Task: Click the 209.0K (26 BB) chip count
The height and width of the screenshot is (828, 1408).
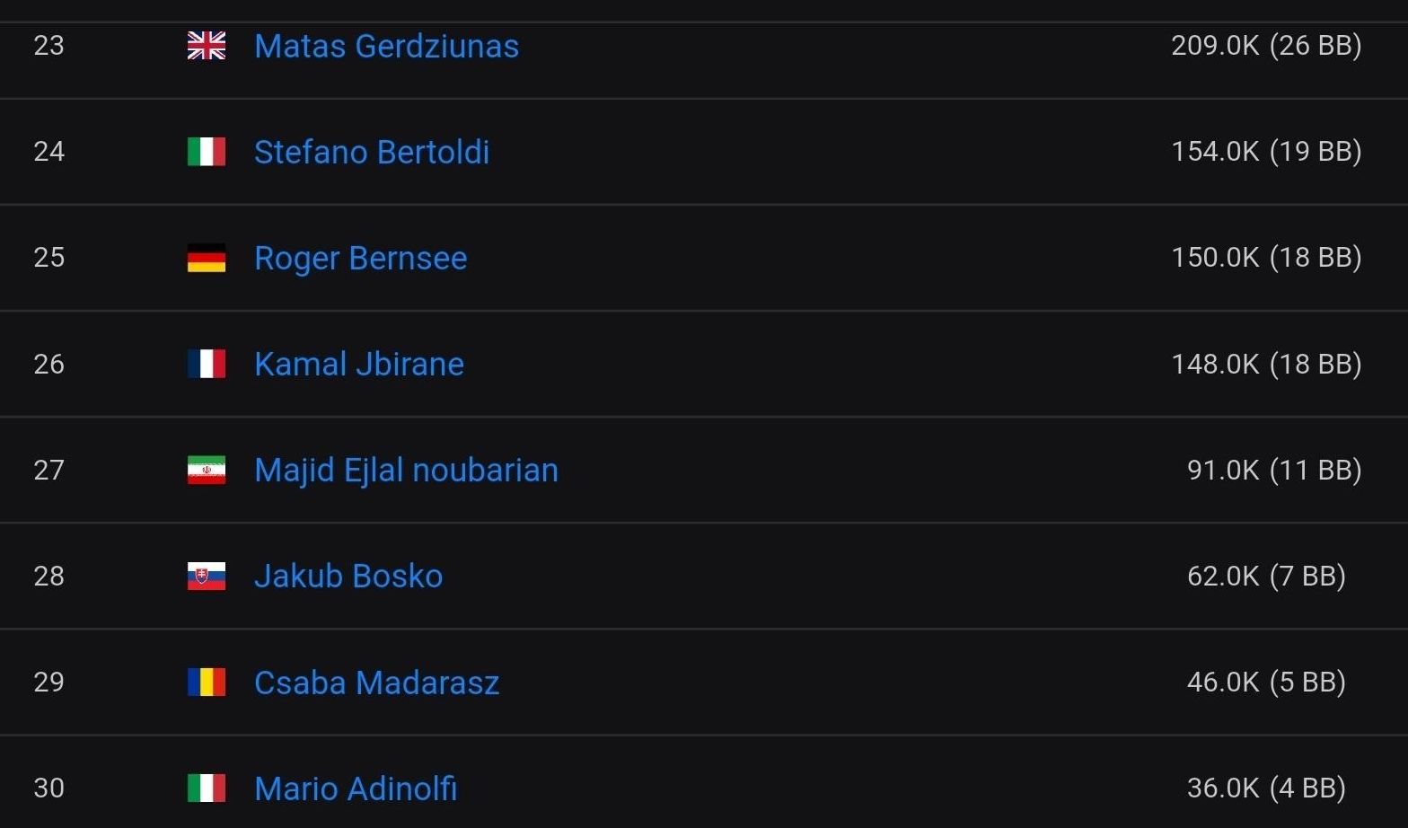Action: (x=1266, y=45)
